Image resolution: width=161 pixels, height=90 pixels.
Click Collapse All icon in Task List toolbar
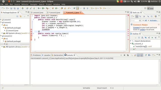click(x=151, y=16)
